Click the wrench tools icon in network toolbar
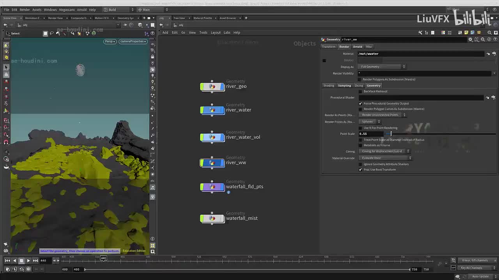Screen dimensions: 499x280 420,33
